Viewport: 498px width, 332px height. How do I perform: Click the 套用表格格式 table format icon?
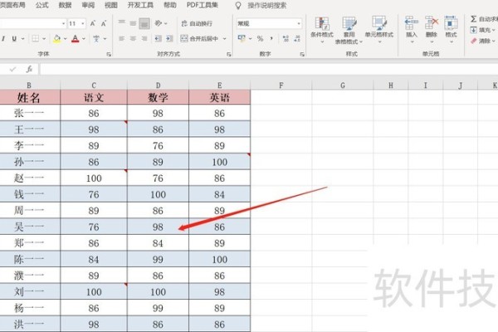click(349, 23)
